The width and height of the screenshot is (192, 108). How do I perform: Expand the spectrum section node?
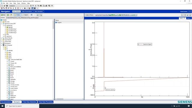(x=4, y=36)
